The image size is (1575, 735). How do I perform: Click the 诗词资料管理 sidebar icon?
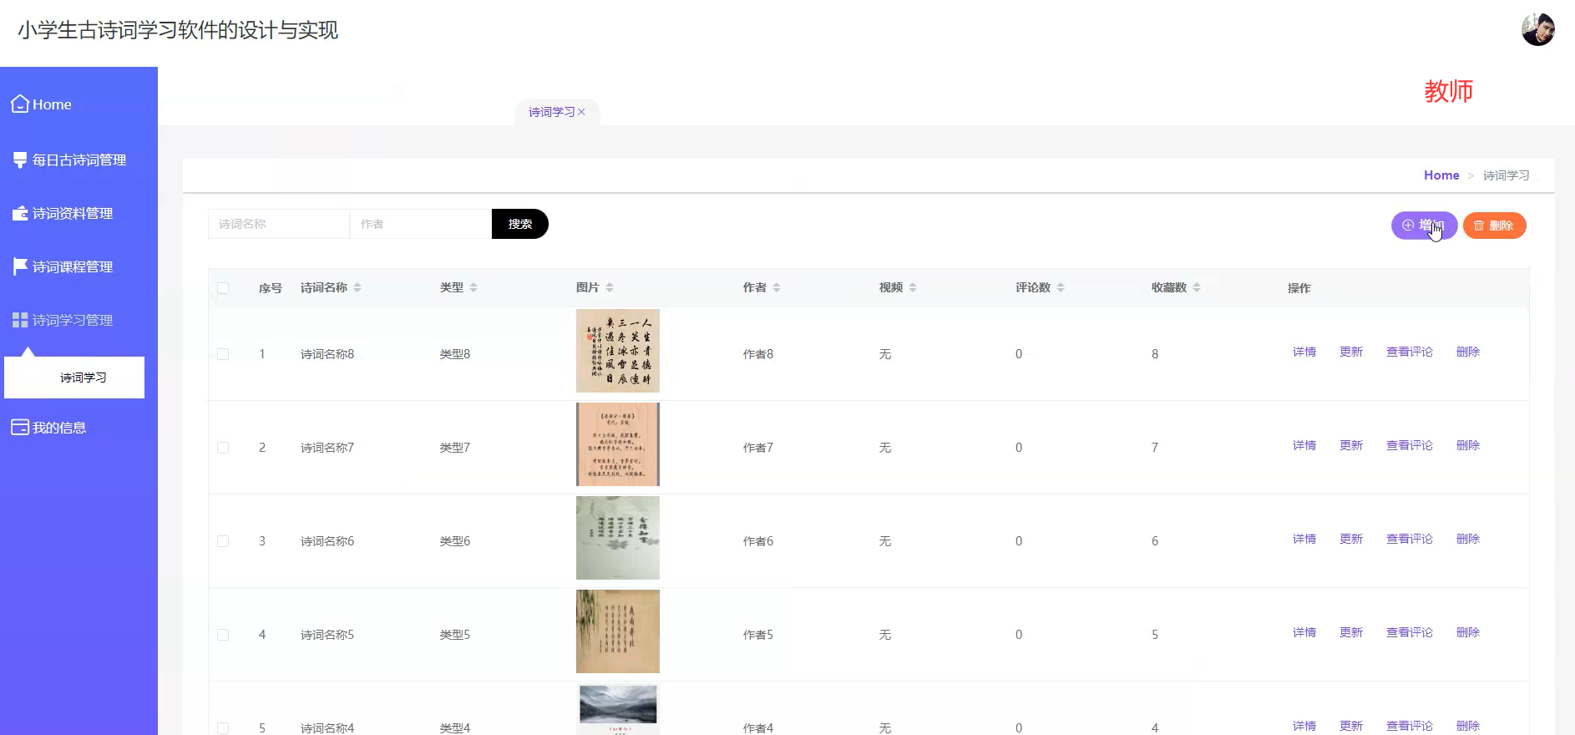[x=20, y=213]
